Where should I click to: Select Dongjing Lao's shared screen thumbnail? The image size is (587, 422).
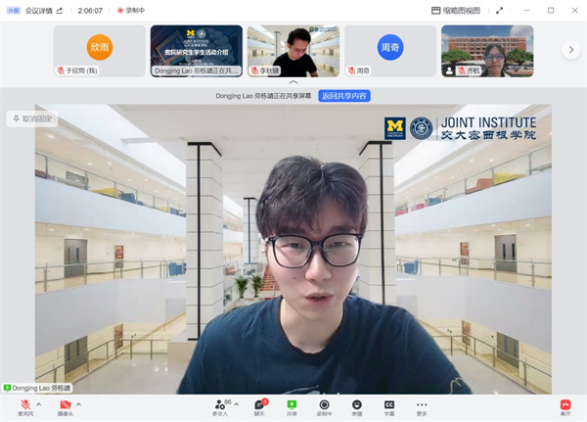coord(196,51)
